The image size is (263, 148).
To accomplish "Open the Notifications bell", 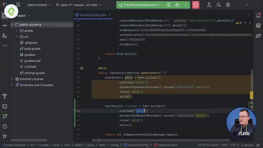I will pos(258,15).
